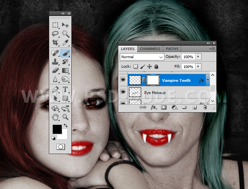Screen dimensions: 248x189
Task: Add a layer style via fx button
Action: point(153,107)
